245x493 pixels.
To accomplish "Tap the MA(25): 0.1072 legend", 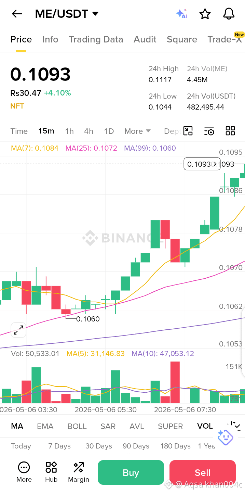I will tap(91, 148).
